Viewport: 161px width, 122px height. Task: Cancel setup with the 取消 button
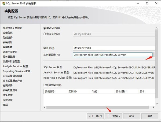point(132,116)
